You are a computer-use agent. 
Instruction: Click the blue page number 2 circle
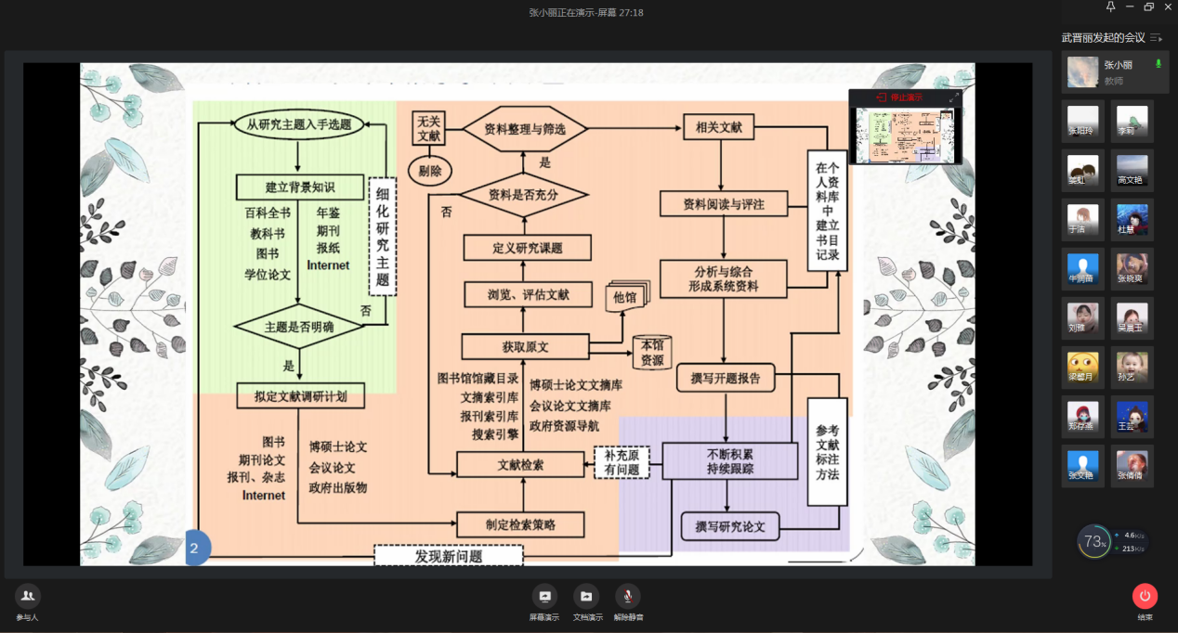[195, 548]
